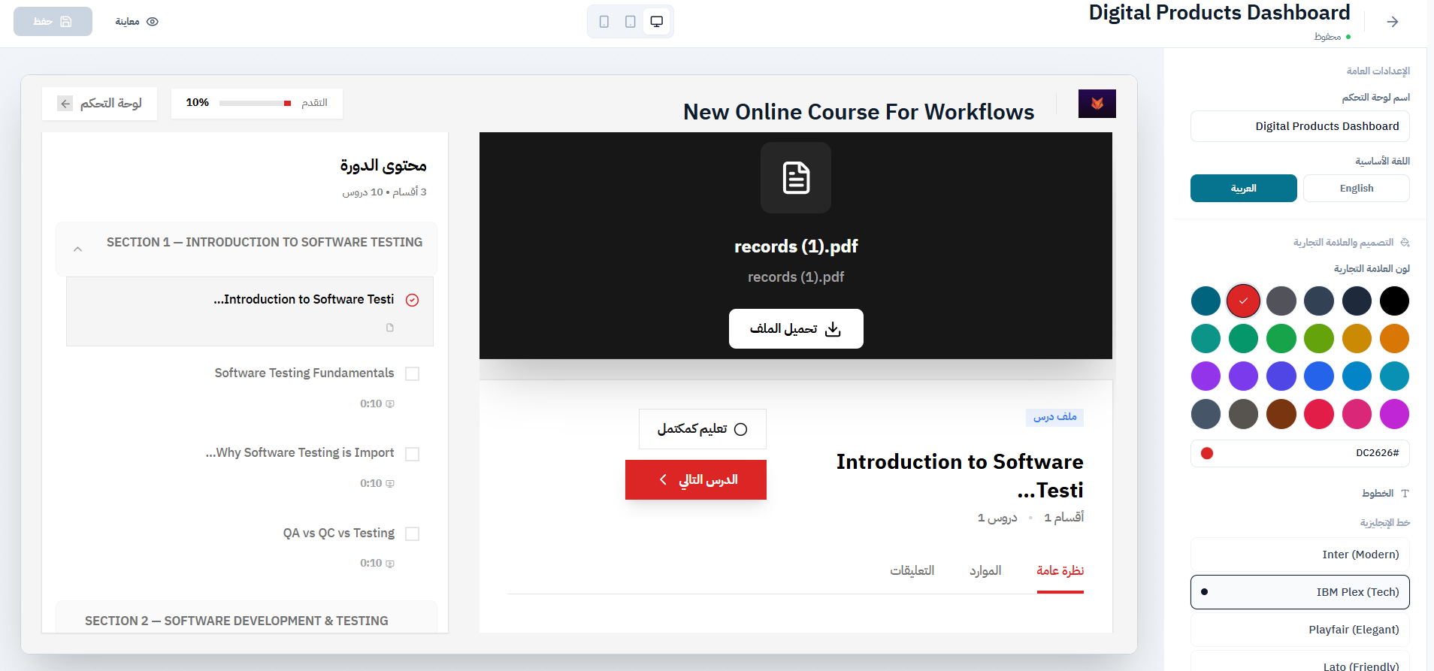The image size is (1434, 671).
Task: Edit the dashboard name input field
Action: click(1300, 126)
